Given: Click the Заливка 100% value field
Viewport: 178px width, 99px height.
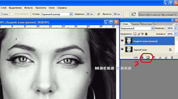Looking at the screenshot, I should click(170, 34).
